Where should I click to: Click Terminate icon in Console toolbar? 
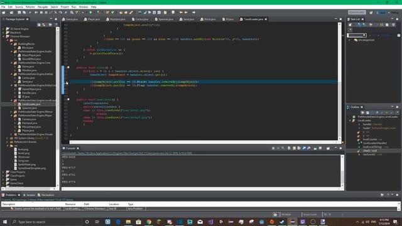point(273,148)
